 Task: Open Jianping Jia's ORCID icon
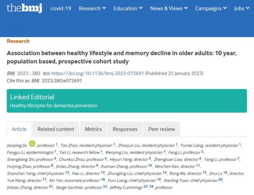pyautogui.click(x=32, y=145)
